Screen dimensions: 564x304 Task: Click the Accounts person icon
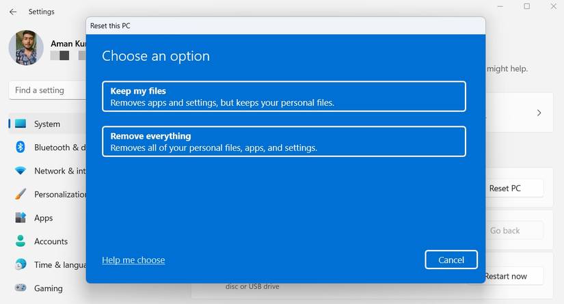tap(21, 241)
